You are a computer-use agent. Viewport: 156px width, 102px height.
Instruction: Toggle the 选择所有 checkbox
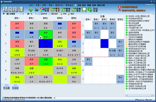[x=39, y=14]
